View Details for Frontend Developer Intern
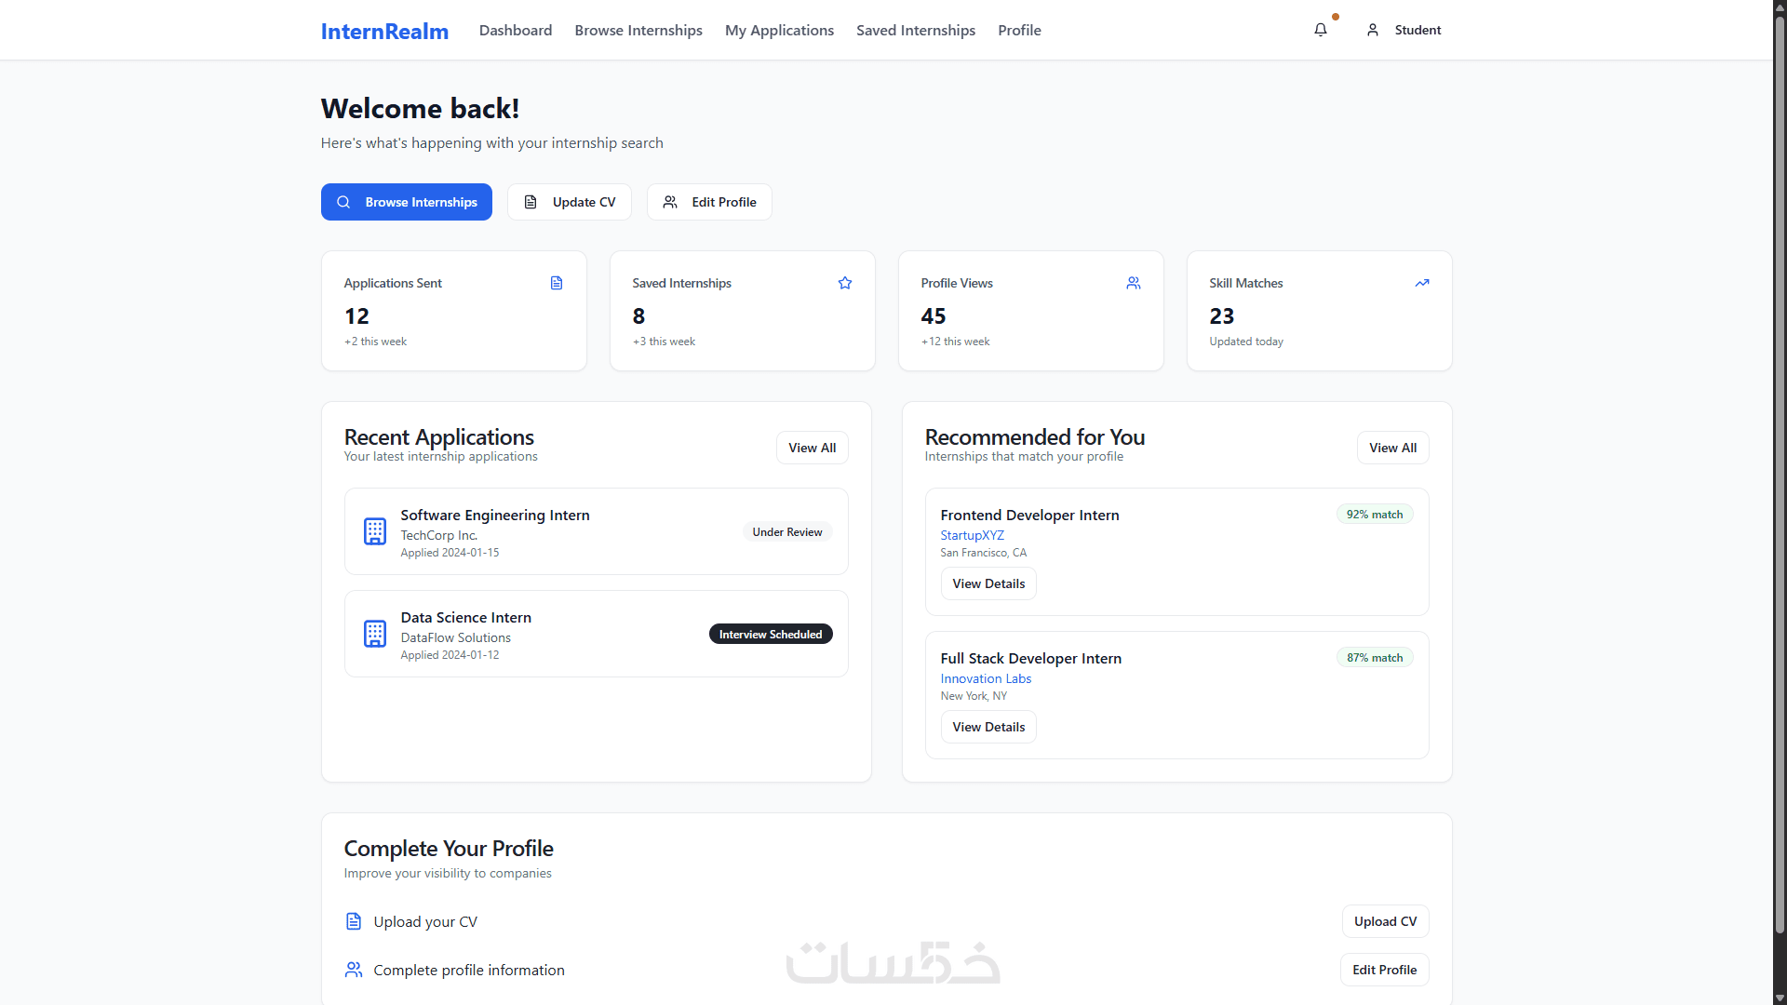This screenshot has height=1005, width=1787. 988,583
